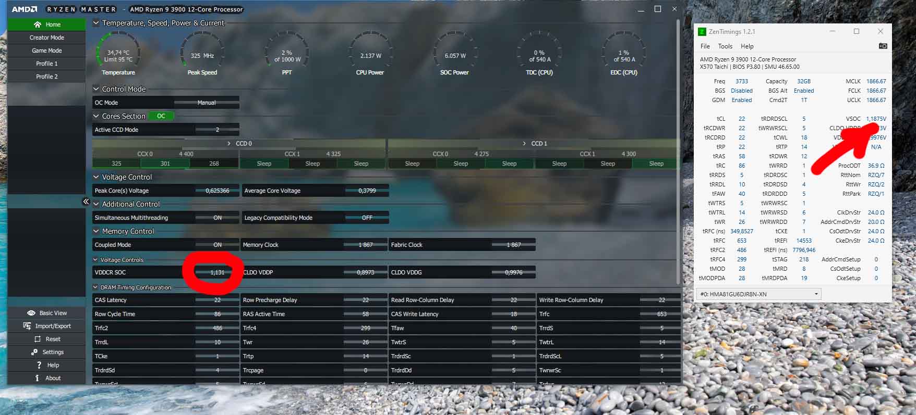Screen dimensions: 916x415
Task: Click the Help question mark icon
Action: pyautogui.click(x=39, y=365)
